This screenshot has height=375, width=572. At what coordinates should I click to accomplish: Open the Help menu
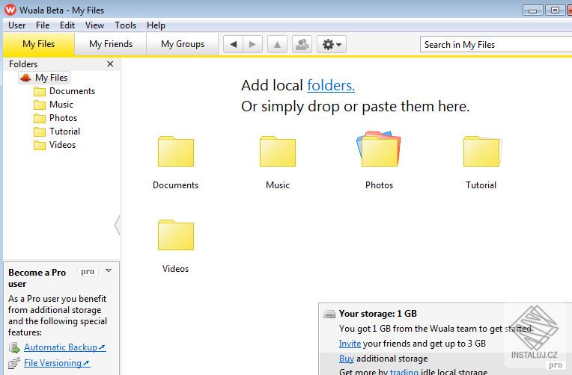point(156,25)
